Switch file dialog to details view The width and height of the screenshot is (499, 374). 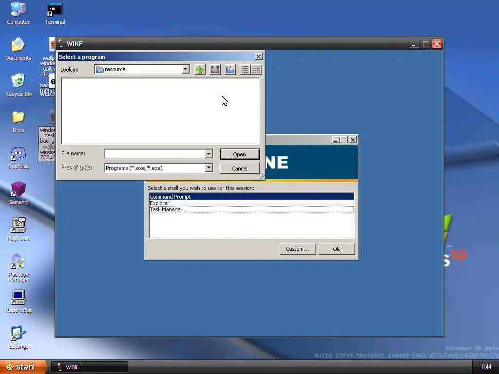pyautogui.click(x=256, y=70)
